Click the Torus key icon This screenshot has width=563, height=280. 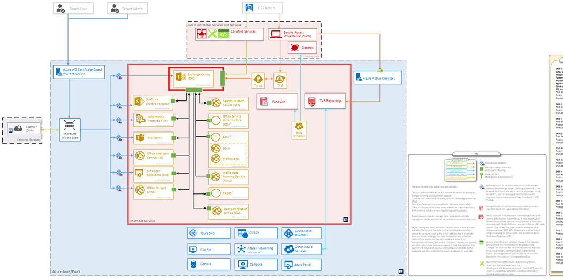258,79
